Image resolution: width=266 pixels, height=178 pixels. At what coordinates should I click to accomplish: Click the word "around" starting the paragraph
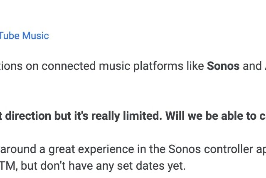click(x=16, y=149)
